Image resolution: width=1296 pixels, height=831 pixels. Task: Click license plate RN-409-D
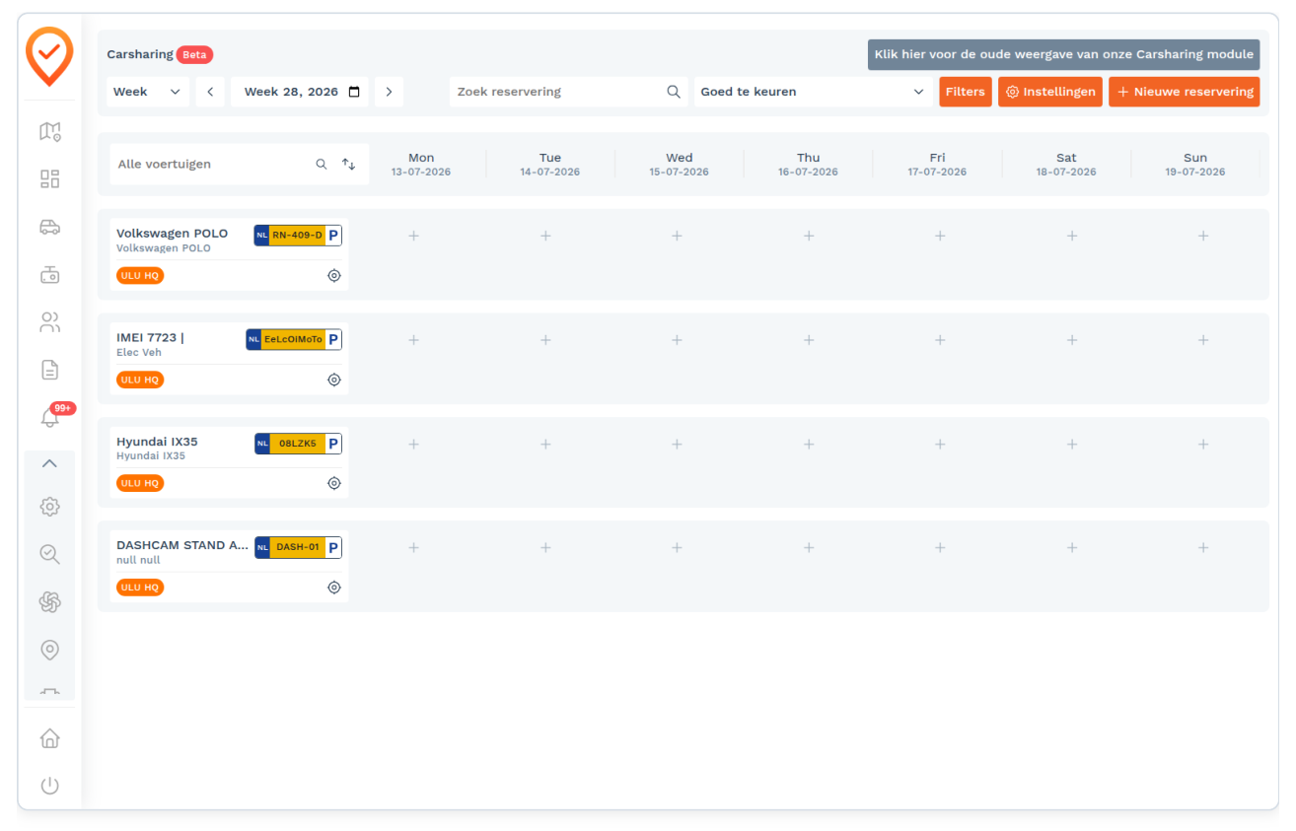(x=298, y=236)
